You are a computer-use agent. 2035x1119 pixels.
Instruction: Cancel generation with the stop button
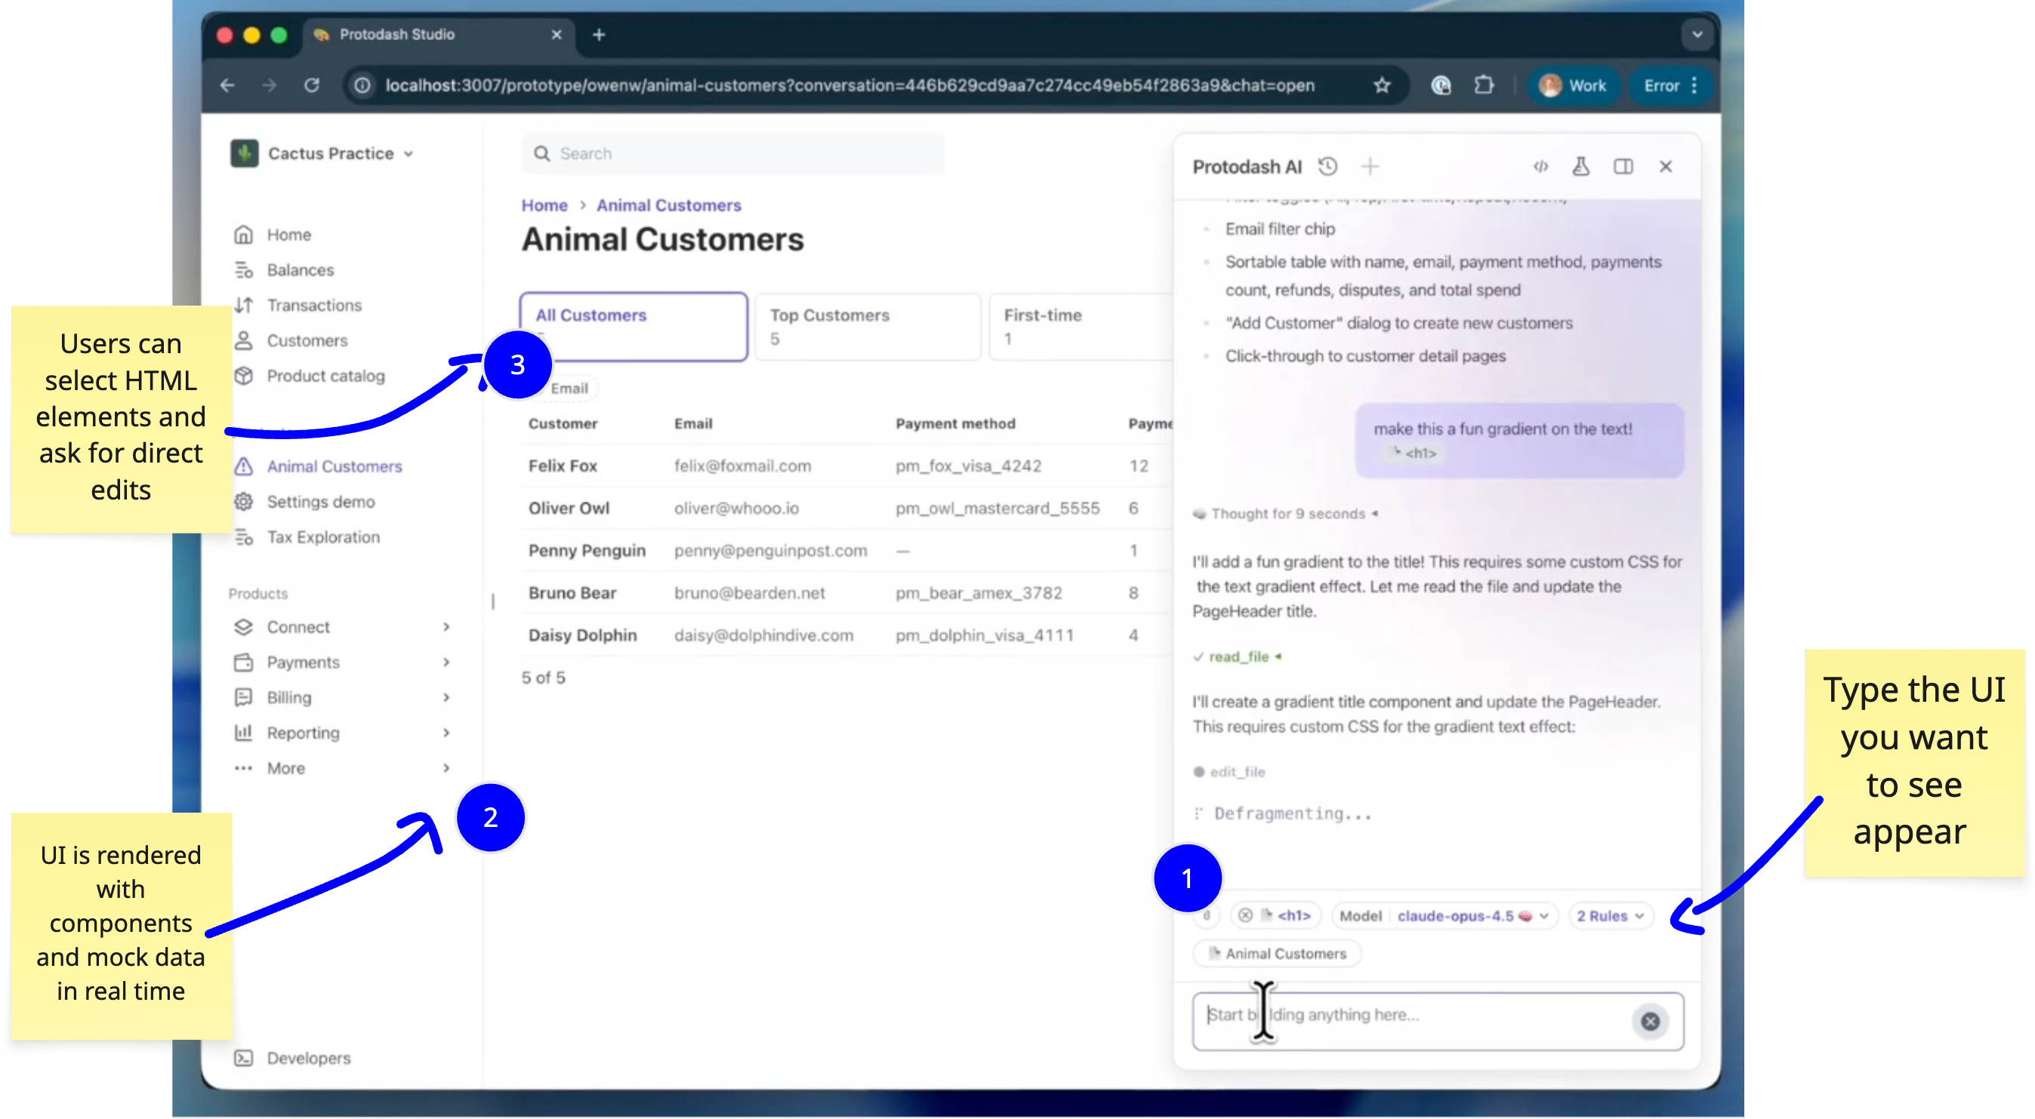[x=1651, y=1021]
